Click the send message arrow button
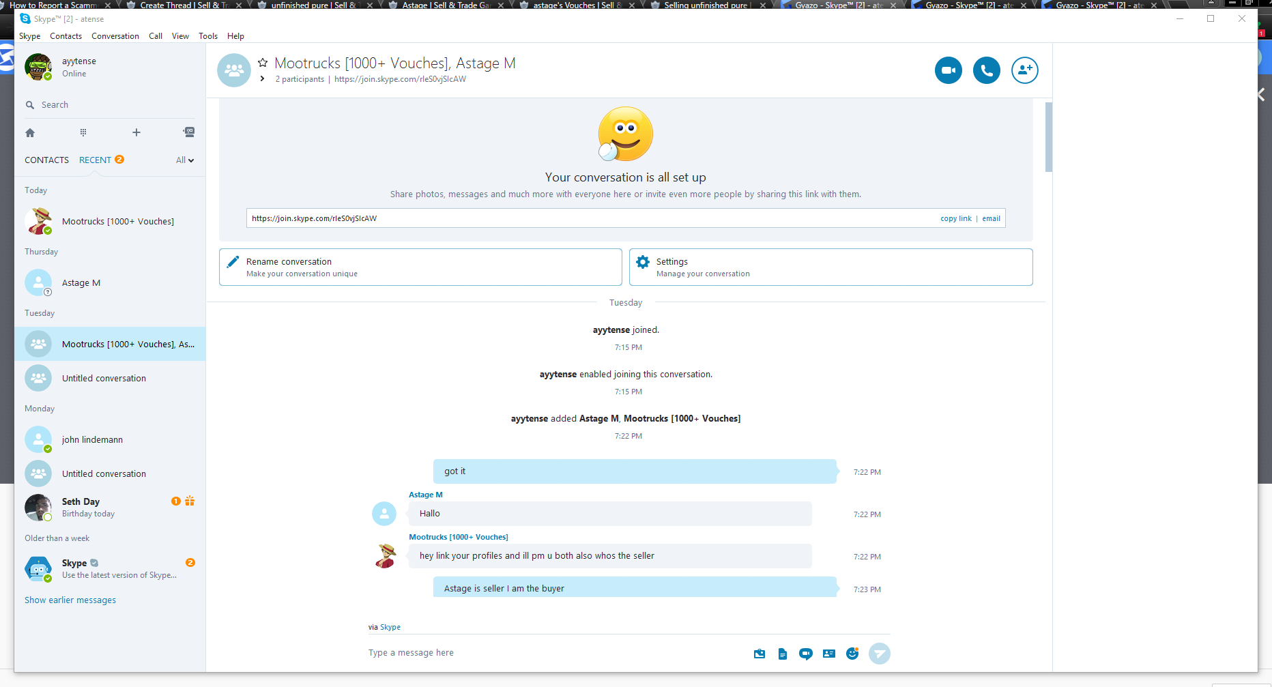This screenshot has width=1272, height=687. (880, 654)
